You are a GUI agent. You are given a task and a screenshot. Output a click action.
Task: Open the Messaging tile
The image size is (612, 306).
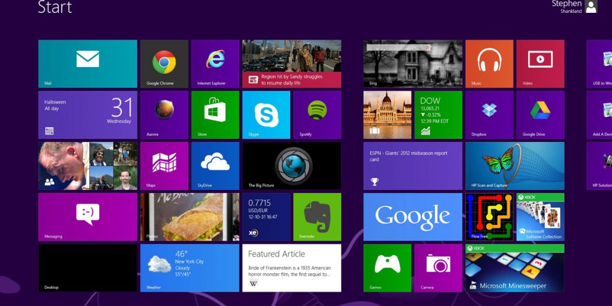coord(88,217)
